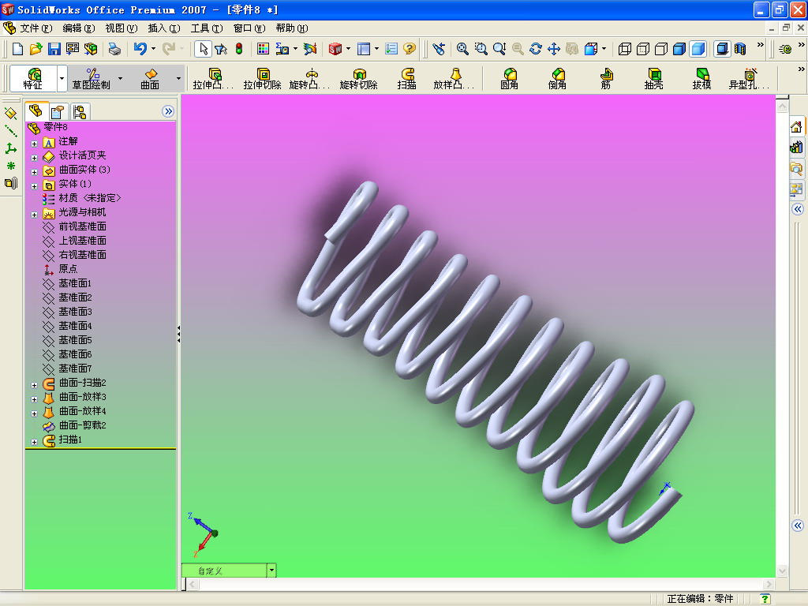Open the 特征 toolbar dropdown arrow
This screenshot has width=808, height=606.
(x=62, y=78)
